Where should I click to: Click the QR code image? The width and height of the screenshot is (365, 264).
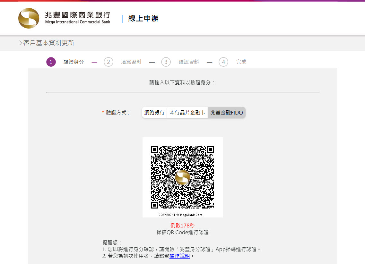pyautogui.click(x=182, y=177)
